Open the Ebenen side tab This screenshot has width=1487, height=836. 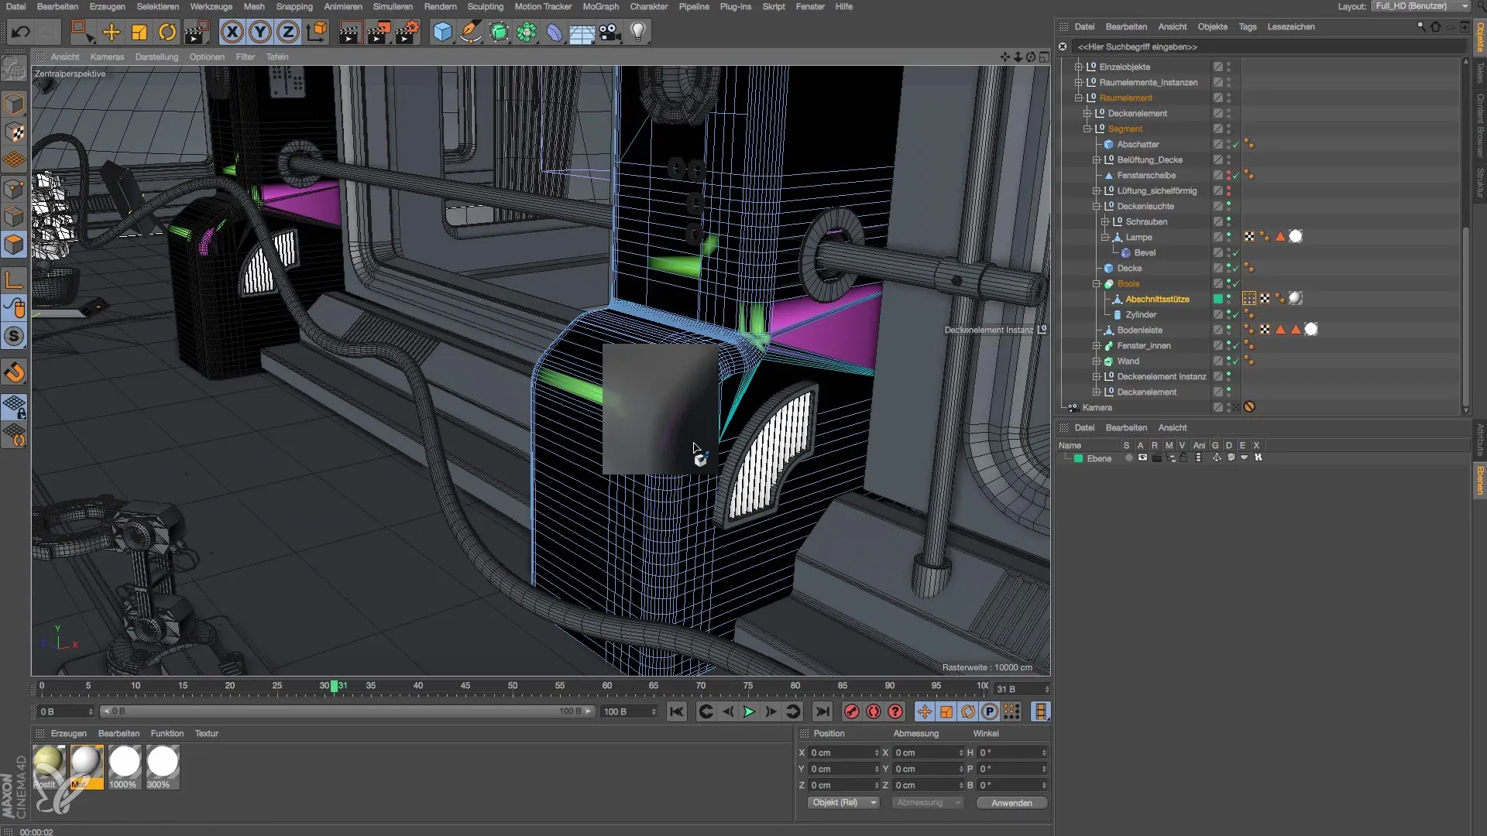pyautogui.click(x=1480, y=480)
